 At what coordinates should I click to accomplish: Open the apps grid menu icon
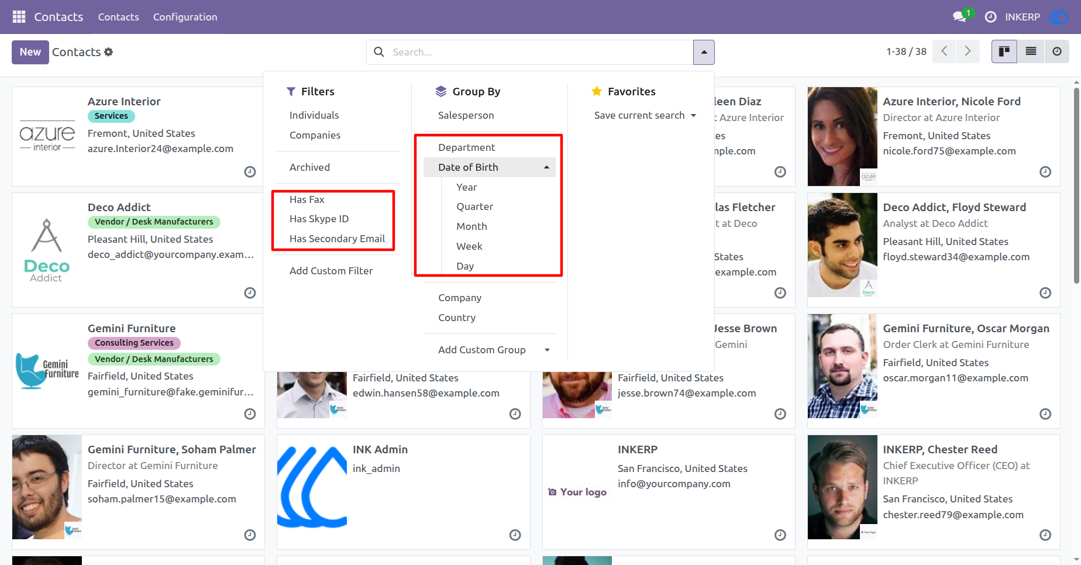[x=19, y=17]
